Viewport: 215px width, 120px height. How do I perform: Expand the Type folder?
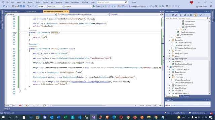[177, 29]
